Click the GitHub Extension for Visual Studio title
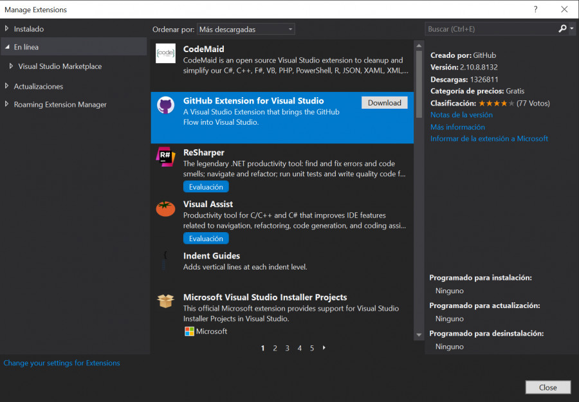This screenshot has width=579, height=402. pyautogui.click(x=253, y=101)
